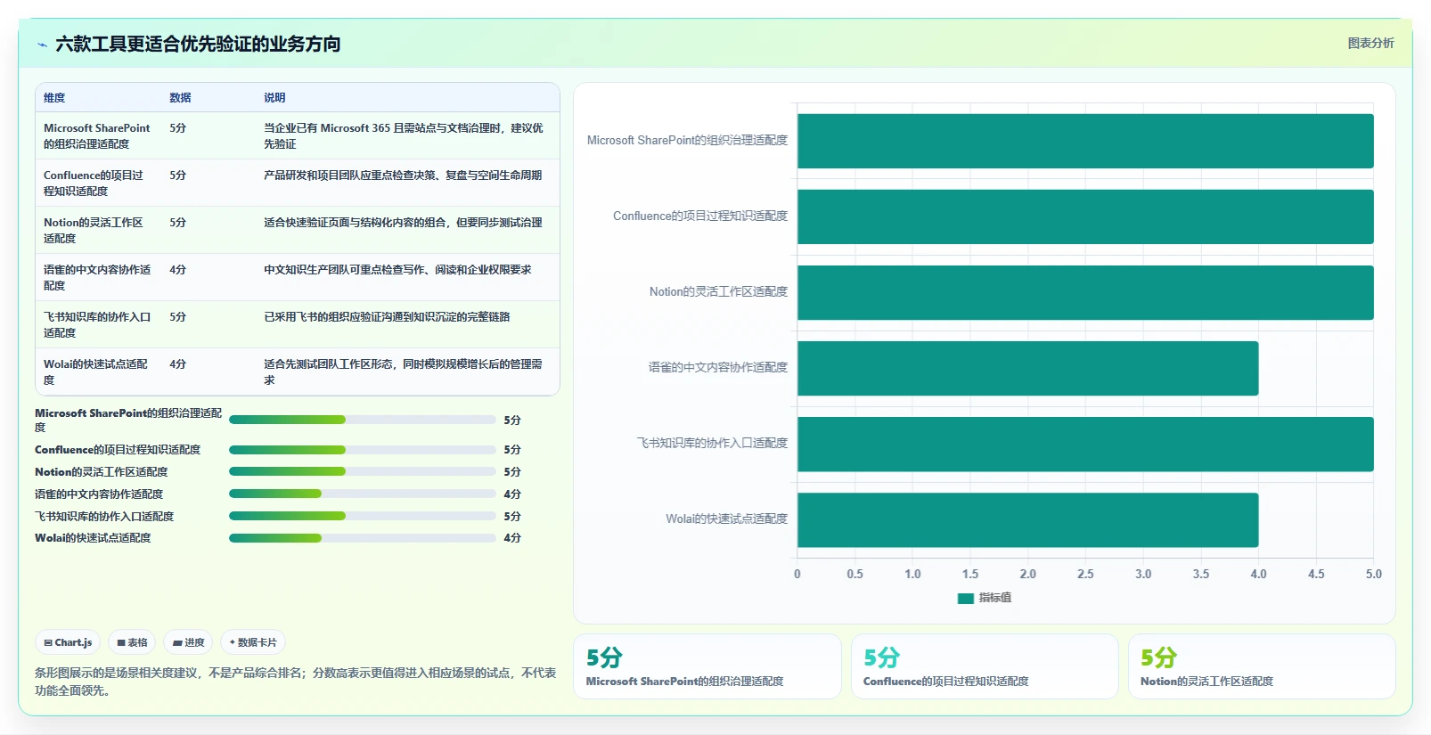The height and width of the screenshot is (735, 1431).
Task: Click the Confluence项目过程知识 progress bar
Action: tap(363, 450)
